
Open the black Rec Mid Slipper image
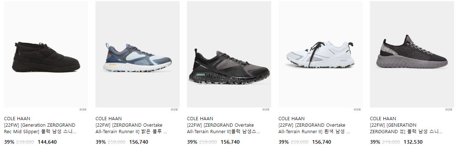coord(46,54)
